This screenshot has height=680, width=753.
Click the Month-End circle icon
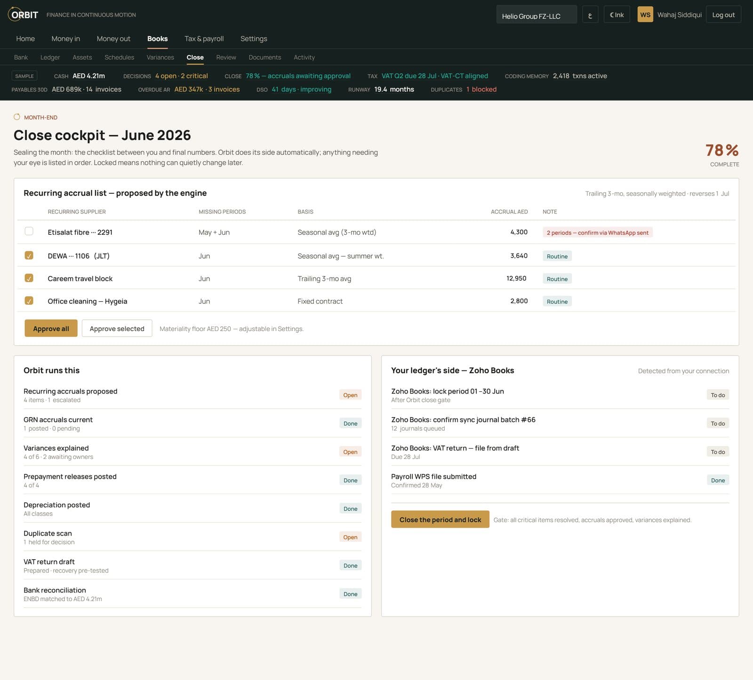pos(17,117)
